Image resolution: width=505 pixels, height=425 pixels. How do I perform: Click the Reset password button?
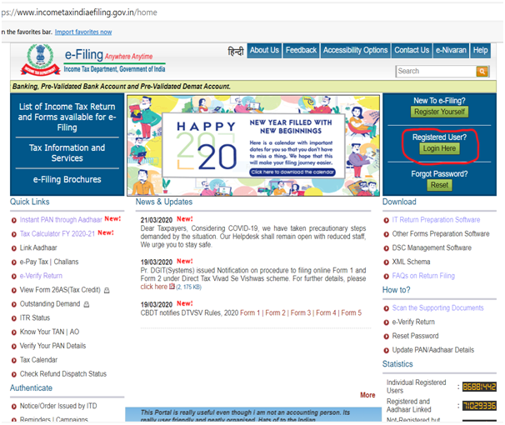point(439,185)
